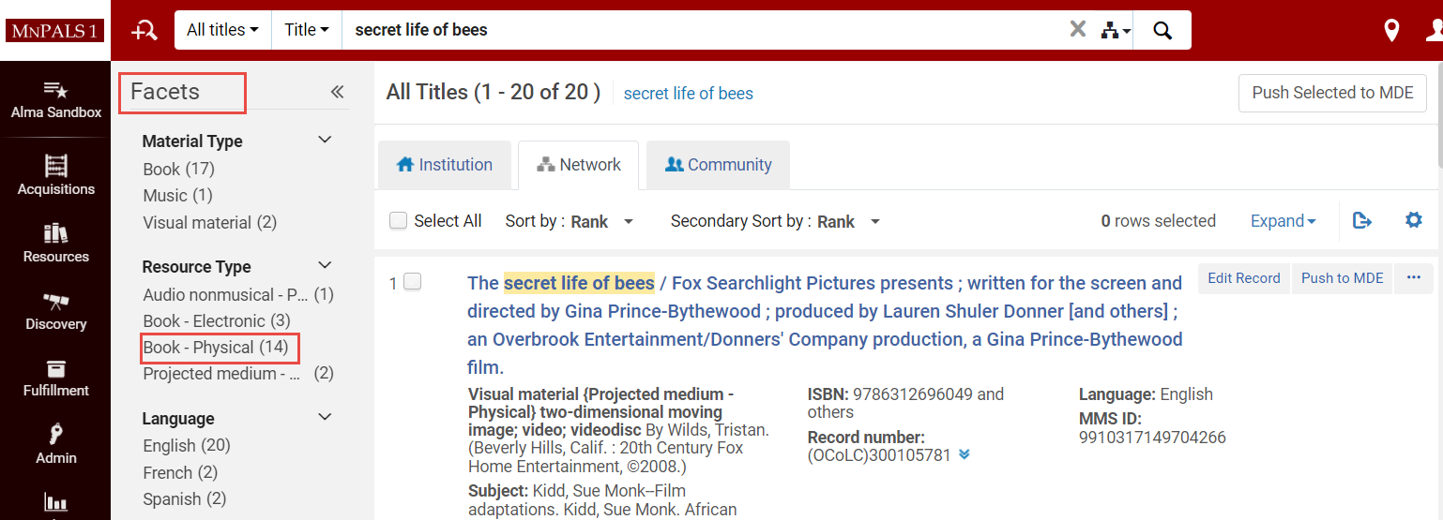Check the Select All checkbox
1443x520 pixels.
(399, 221)
